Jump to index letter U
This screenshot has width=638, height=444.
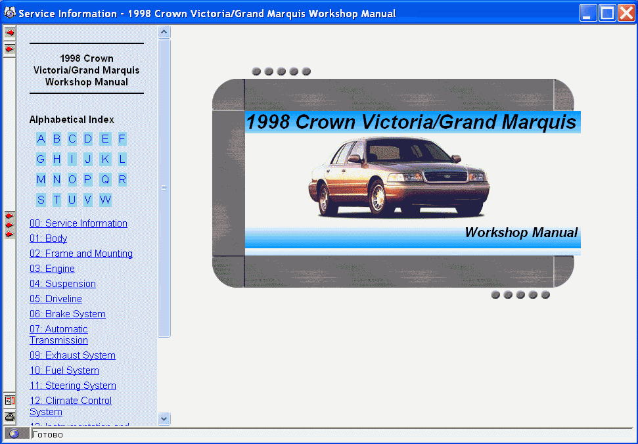72,200
